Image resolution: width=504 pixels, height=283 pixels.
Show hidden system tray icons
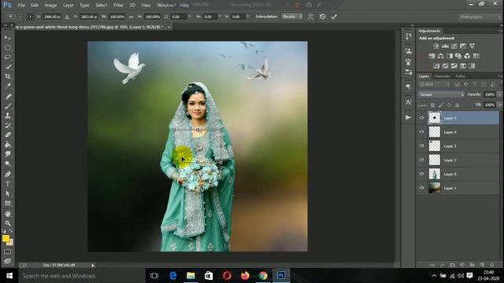[x=434, y=276]
